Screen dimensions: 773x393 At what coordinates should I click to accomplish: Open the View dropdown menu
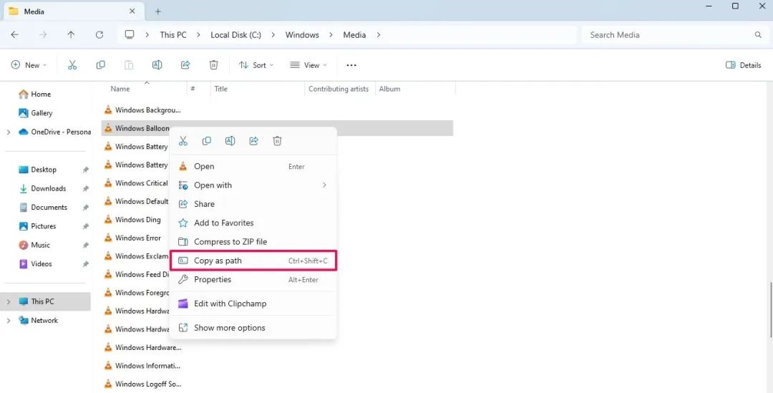click(x=308, y=65)
